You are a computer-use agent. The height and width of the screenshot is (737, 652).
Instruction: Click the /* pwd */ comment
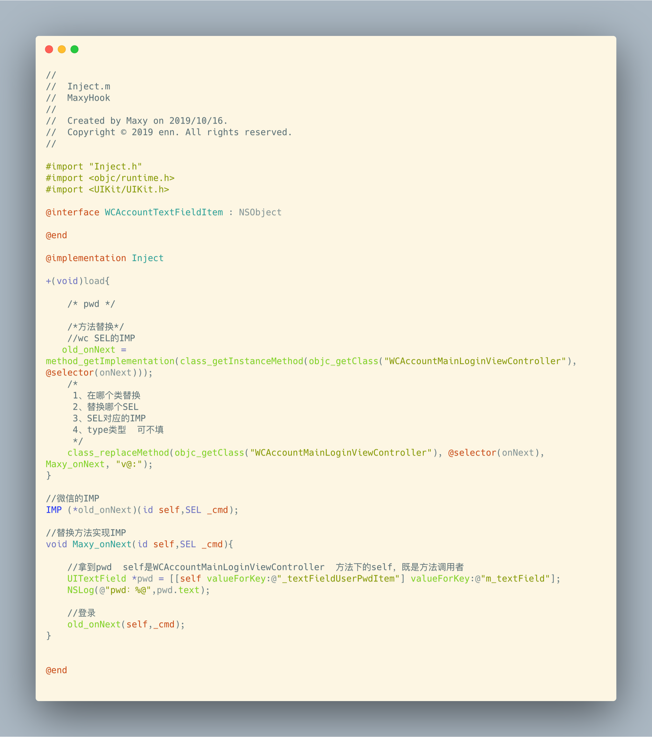91,304
